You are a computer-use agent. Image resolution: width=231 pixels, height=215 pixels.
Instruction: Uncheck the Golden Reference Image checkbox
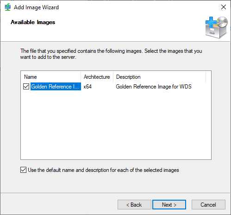click(26, 87)
